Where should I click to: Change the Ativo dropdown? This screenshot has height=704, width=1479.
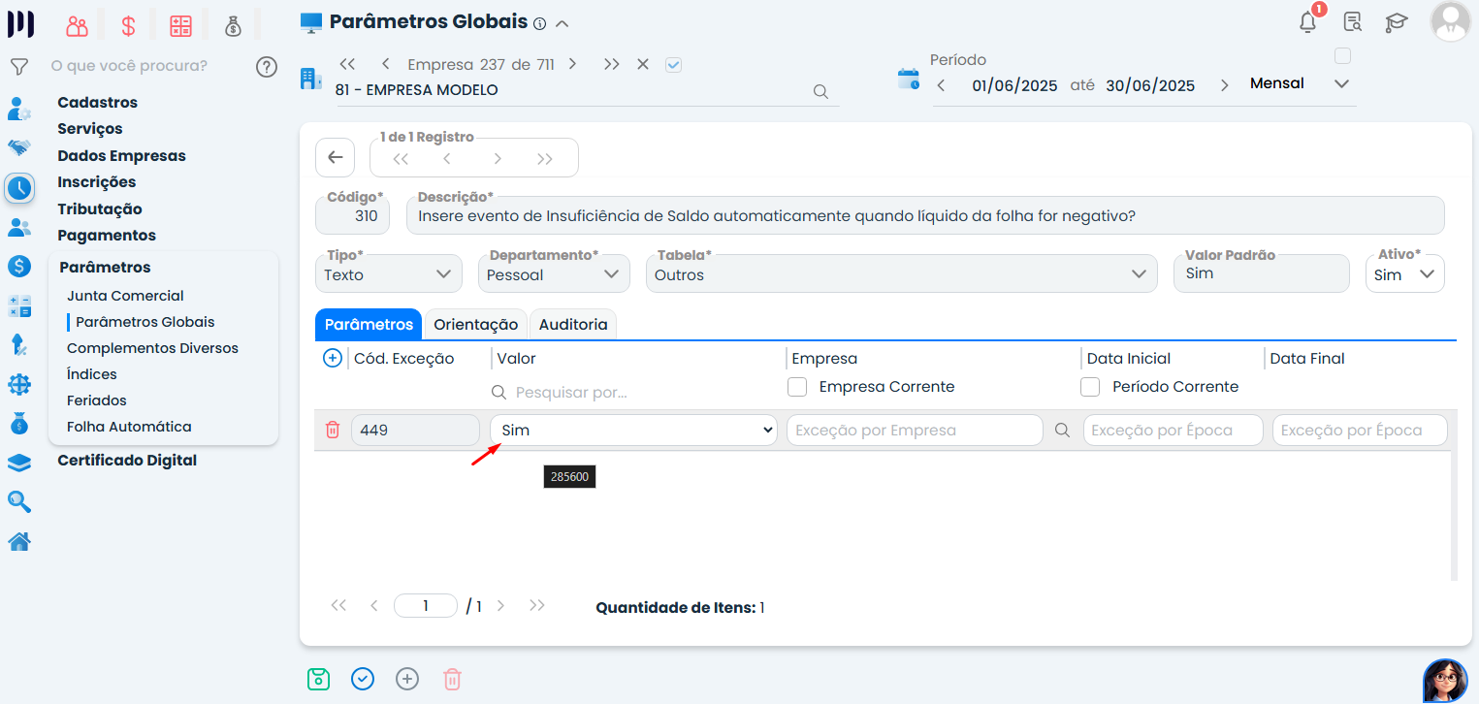[1404, 274]
